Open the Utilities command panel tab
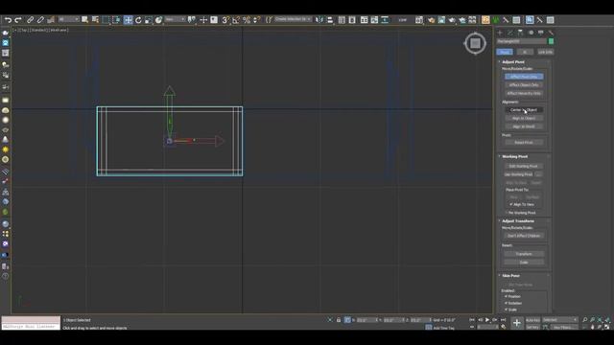The height and width of the screenshot is (345, 614). (551, 33)
